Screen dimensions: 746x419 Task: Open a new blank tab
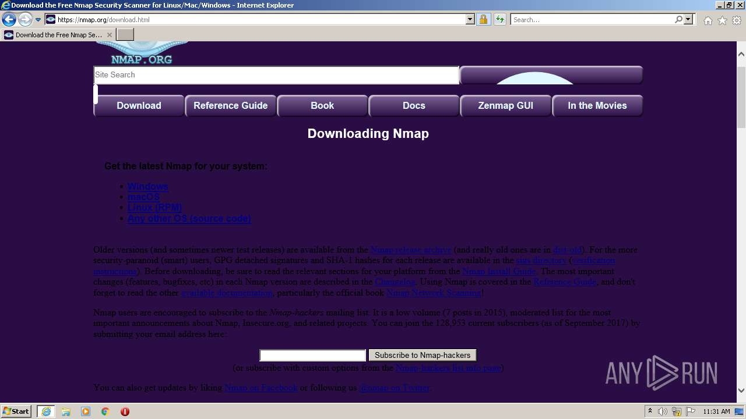(125, 35)
